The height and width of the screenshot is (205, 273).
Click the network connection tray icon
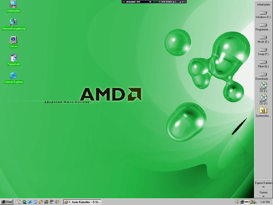click(242, 202)
